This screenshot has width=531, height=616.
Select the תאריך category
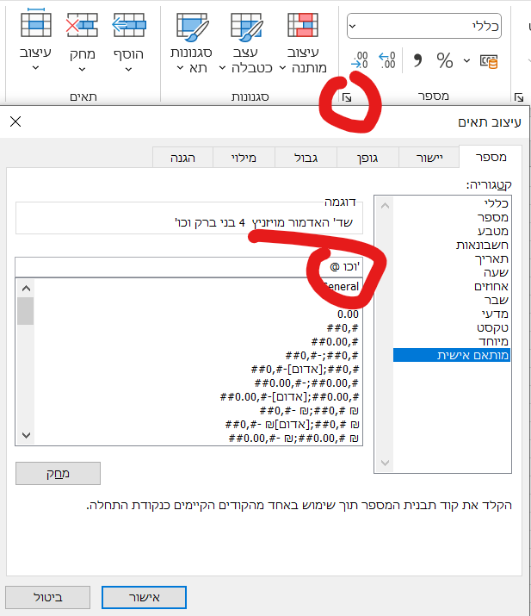[452, 258]
